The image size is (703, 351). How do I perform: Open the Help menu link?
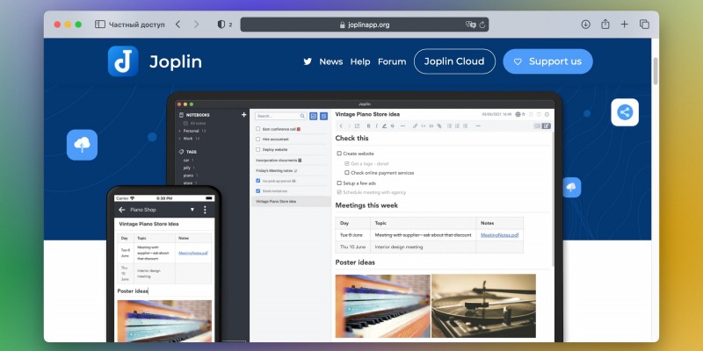click(x=360, y=61)
